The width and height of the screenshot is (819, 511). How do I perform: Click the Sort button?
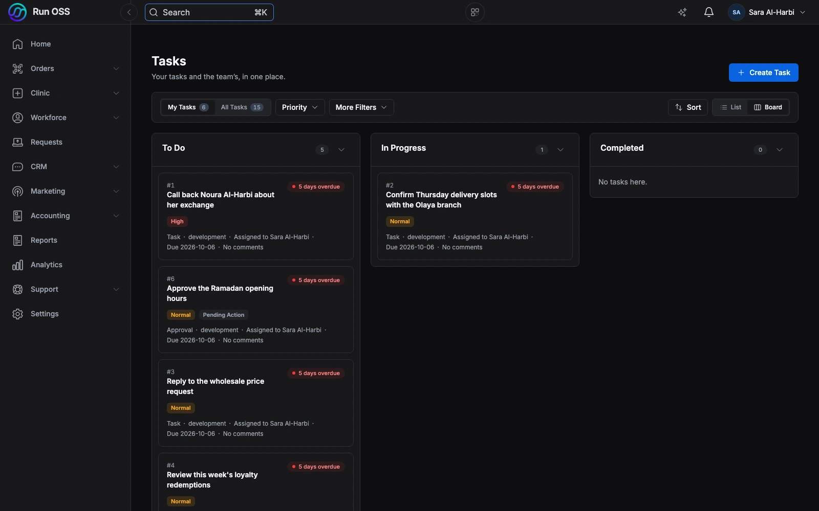(688, 107)
